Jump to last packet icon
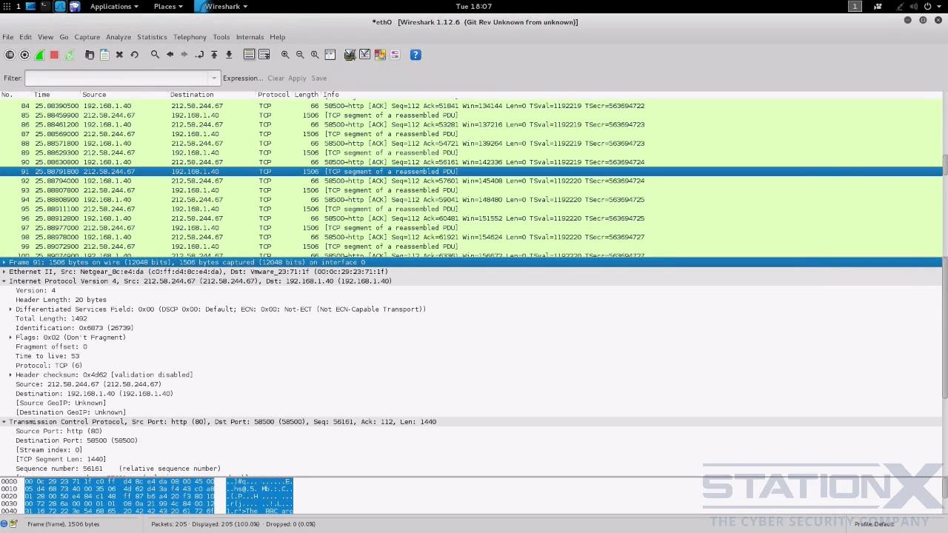Viewport: 948px width, 533px height. coord(229,55)
